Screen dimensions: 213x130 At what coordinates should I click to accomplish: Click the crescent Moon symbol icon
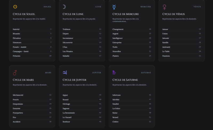click(64, 7)
